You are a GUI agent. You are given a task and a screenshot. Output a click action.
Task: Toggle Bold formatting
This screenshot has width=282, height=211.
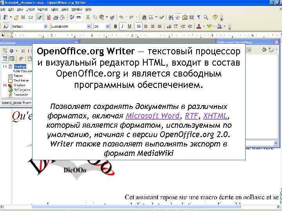116,27
